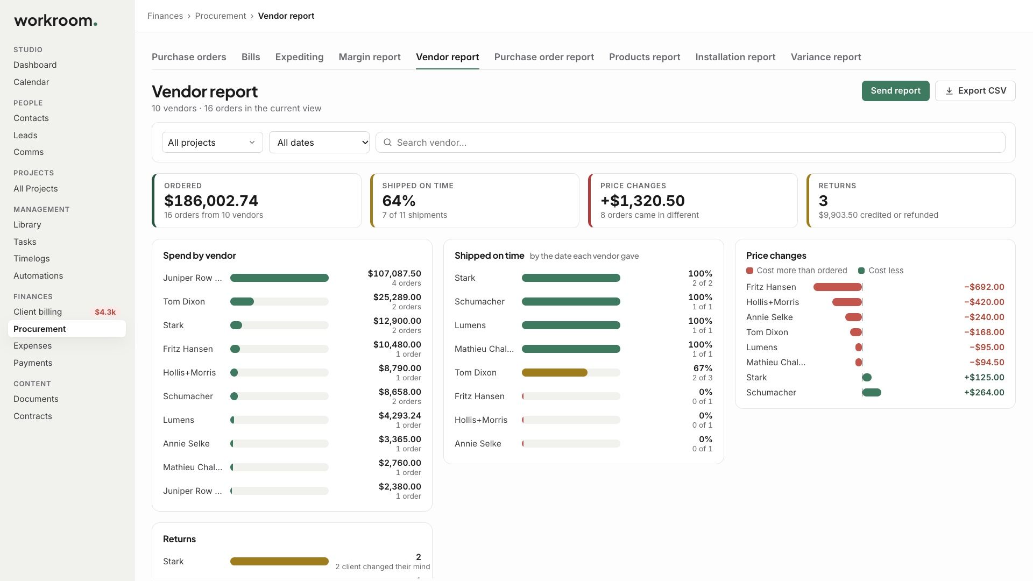Go to Contacts in the sidebar

click(31, 118)
